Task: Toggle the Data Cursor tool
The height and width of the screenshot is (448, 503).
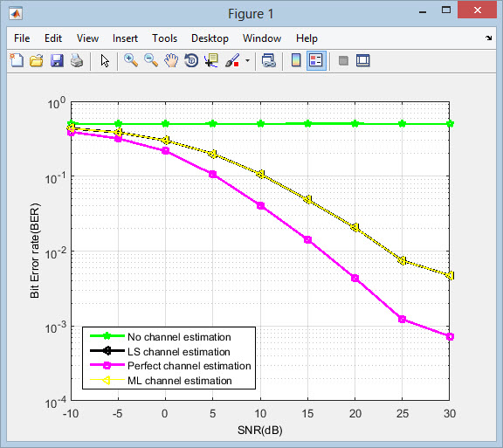Action: coord(211,60)
